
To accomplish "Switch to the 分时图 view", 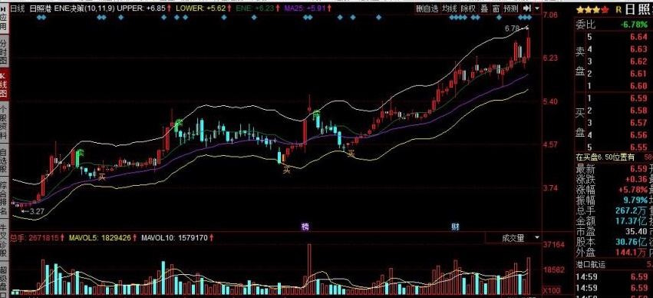I will 4,51.
